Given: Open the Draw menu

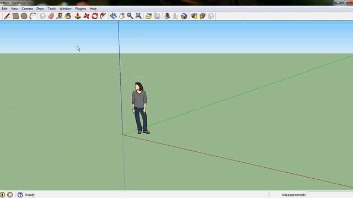Looking at the screenshot, I should click(x=40, y=9).
